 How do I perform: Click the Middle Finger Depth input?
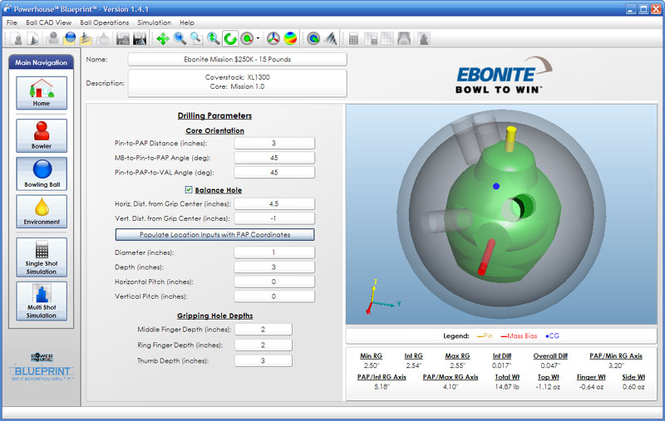coord(264,330)
